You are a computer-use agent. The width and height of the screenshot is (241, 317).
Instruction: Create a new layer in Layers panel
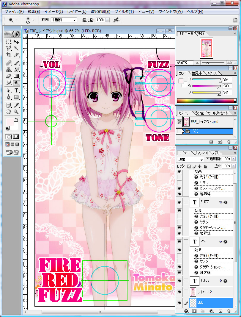pos(220,311)
